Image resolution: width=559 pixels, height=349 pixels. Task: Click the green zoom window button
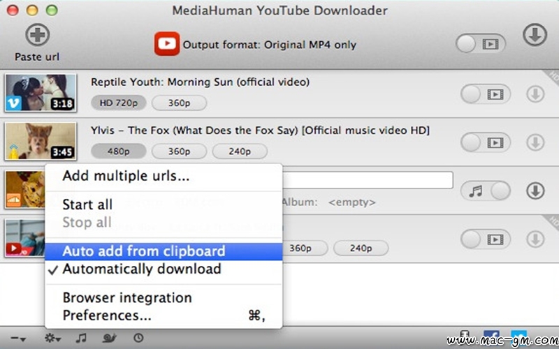[x=52, y=10]
